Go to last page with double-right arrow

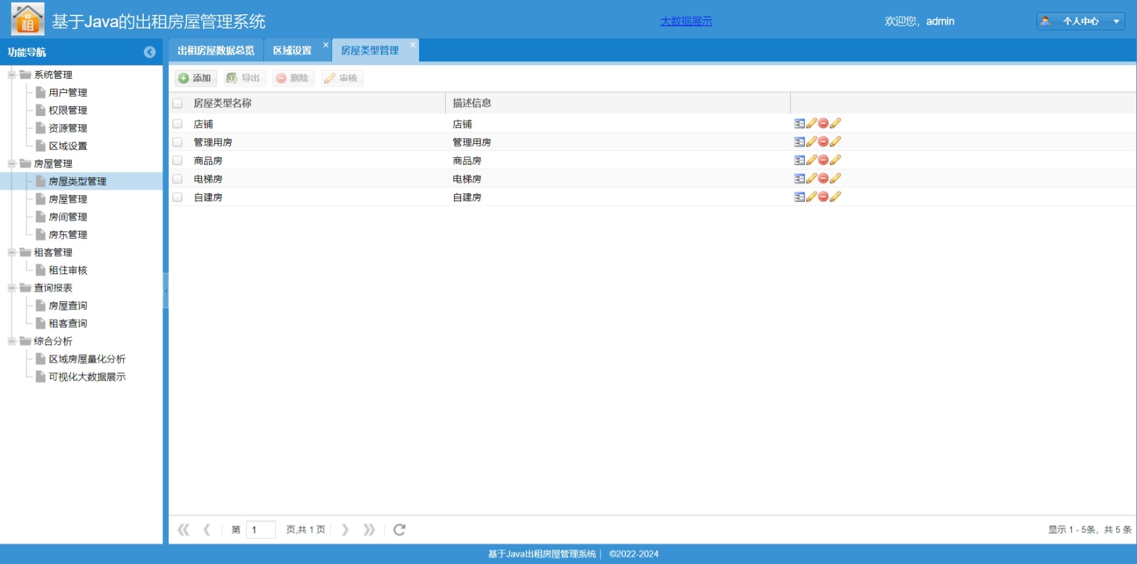point(369,530)
